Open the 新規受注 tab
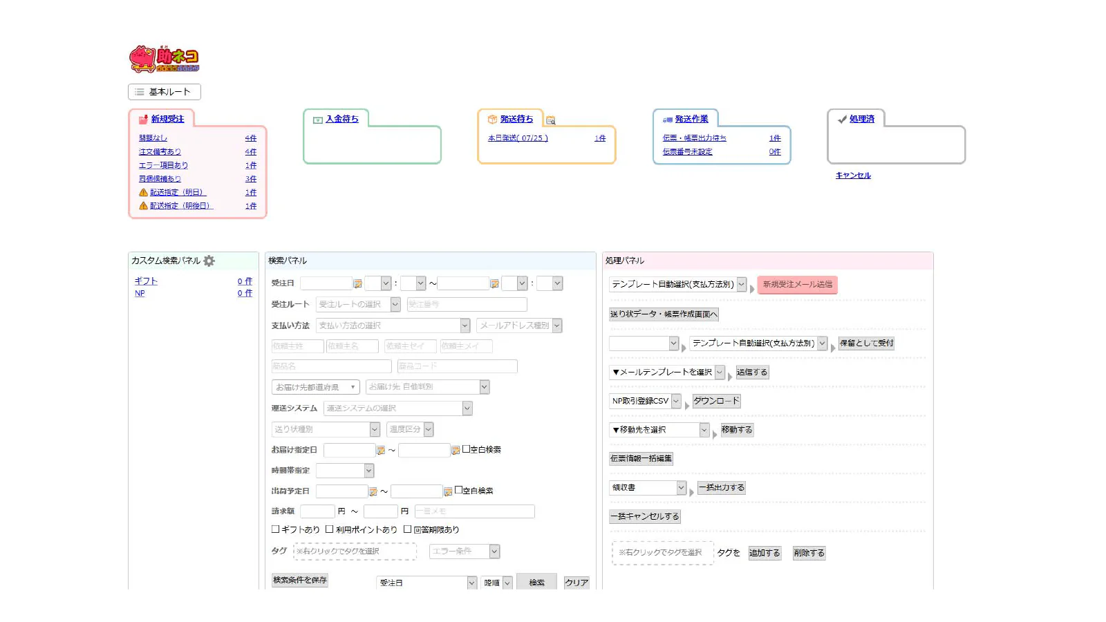Image resolution: width=1106 pixels, height=622 pixels. pyautogui.click(x=167, y=119)
